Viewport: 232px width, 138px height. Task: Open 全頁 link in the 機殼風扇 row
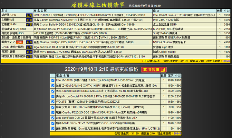click(x=29, y=56)
